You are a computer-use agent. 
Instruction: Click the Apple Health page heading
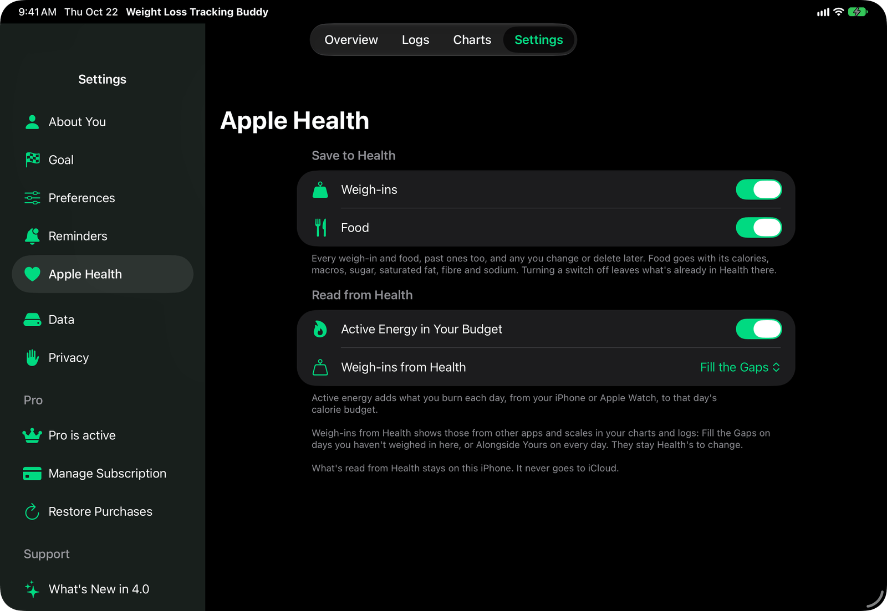coord(294,121)
